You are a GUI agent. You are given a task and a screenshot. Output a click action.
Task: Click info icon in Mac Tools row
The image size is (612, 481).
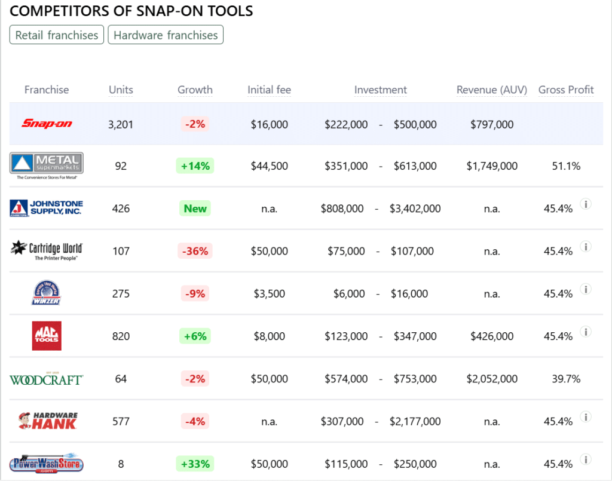coord(586,332)
